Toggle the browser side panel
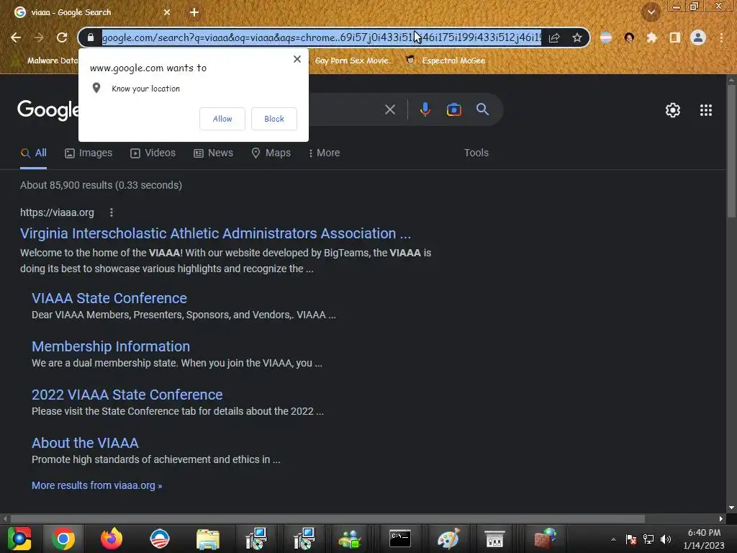737x553 pixels. [675, 37]
